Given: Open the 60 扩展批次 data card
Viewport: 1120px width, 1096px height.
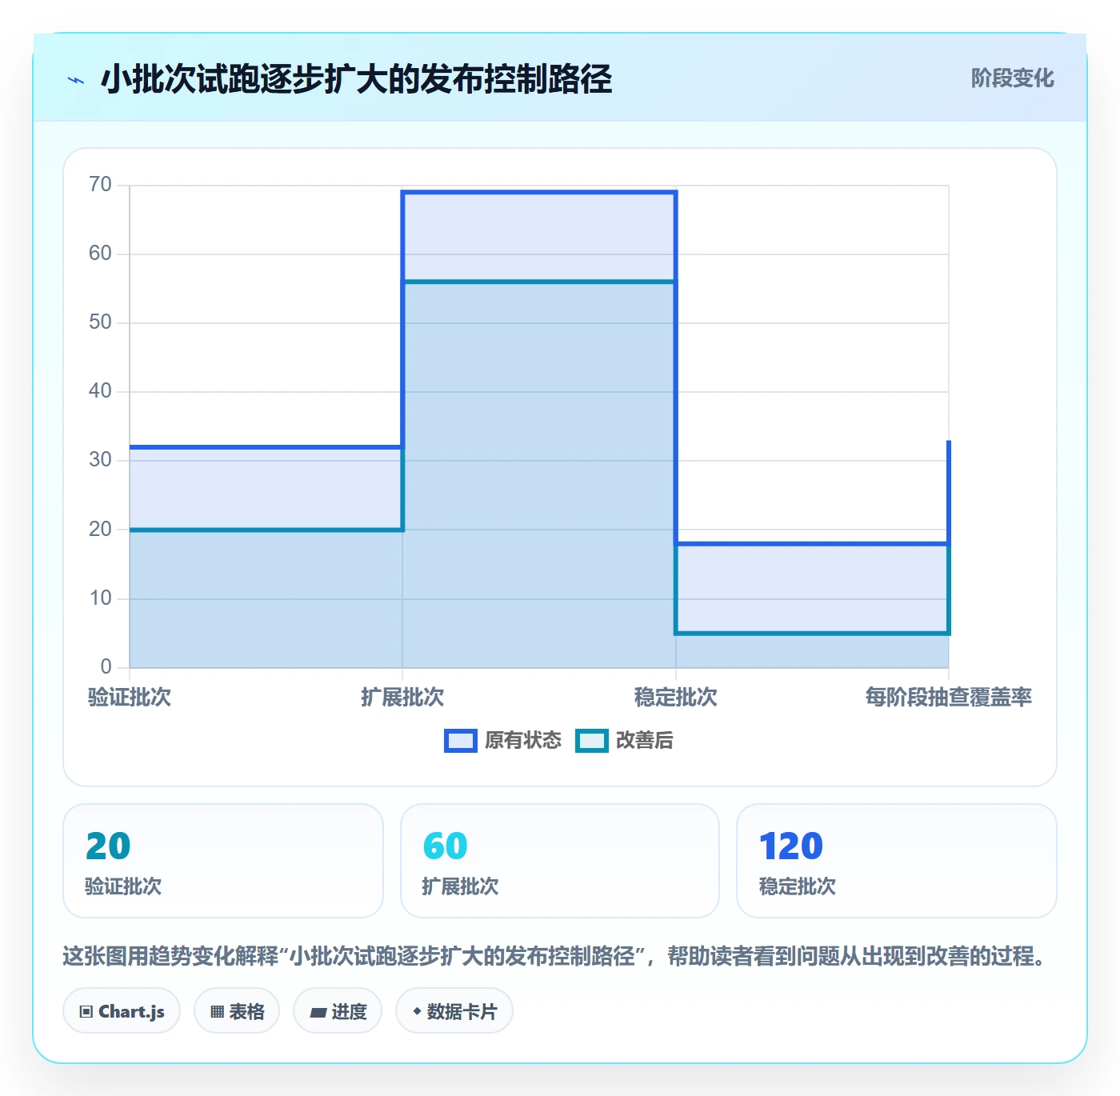Looking at the screenshot, I should pos(560,861).
